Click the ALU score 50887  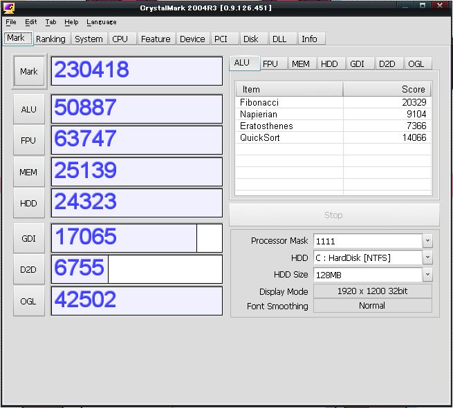click(137, 109)
